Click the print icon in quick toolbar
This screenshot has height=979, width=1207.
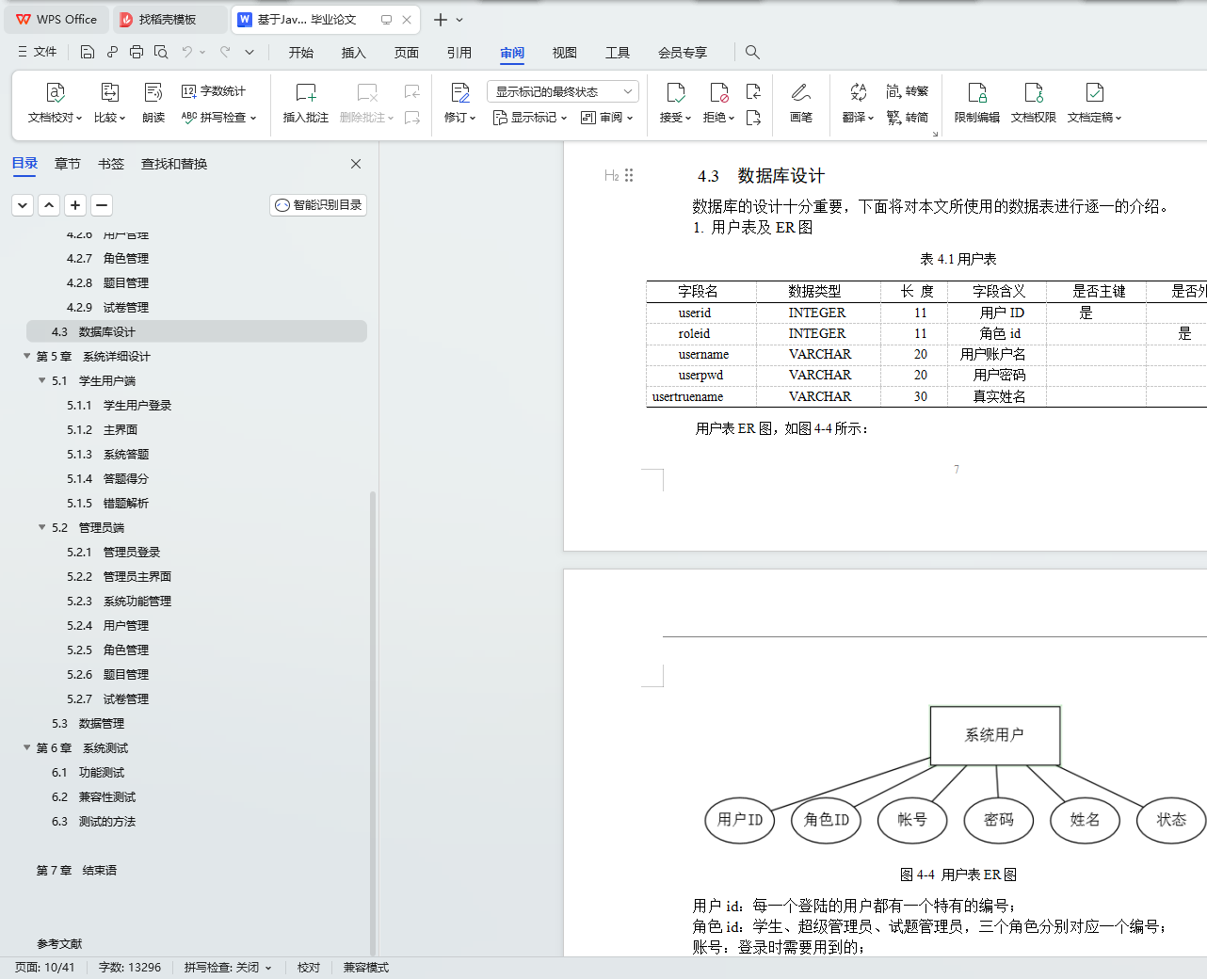(x=137, y=52)
